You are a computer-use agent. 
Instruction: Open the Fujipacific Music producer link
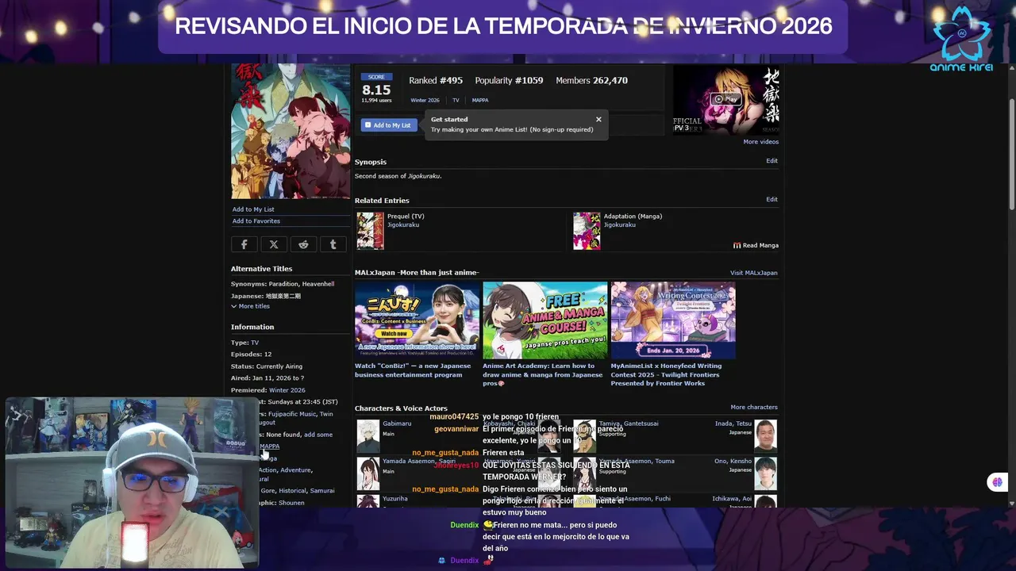tap(292, 415)
